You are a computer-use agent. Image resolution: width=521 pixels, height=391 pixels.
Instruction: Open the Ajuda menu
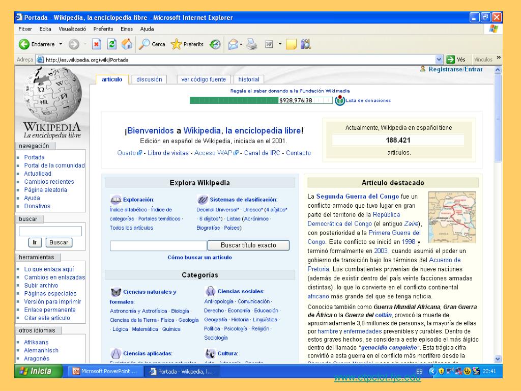pyautogui.click(x=147, y=29)
